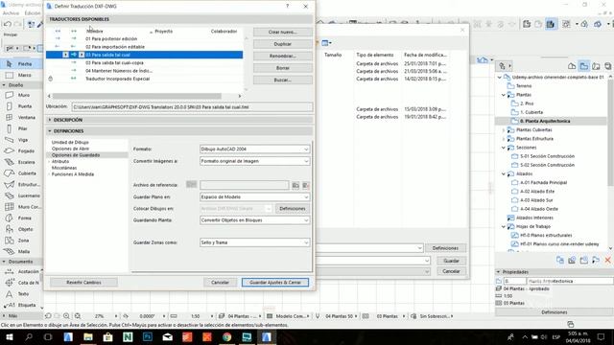
Task: Select the Acotación dimension tool
Action: click(x=21, y=271)
